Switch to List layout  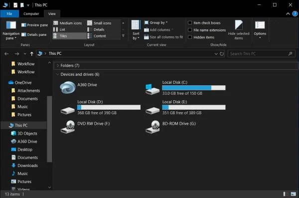pos(59,29)
